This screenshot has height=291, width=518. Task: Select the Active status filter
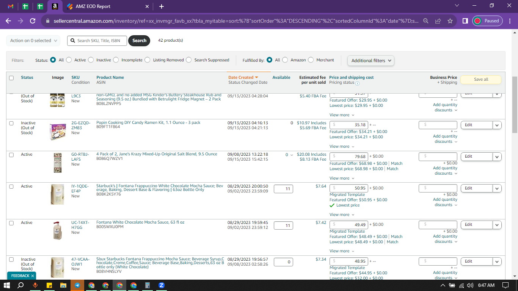tap(69, 60)
